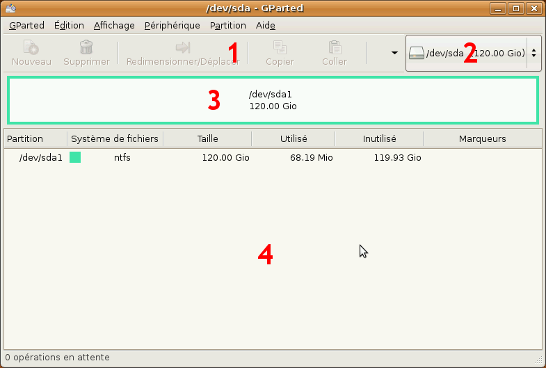The image size is (546, 368).
Task: Sort by the Système de fichiers column header
Action: point(115,139)
